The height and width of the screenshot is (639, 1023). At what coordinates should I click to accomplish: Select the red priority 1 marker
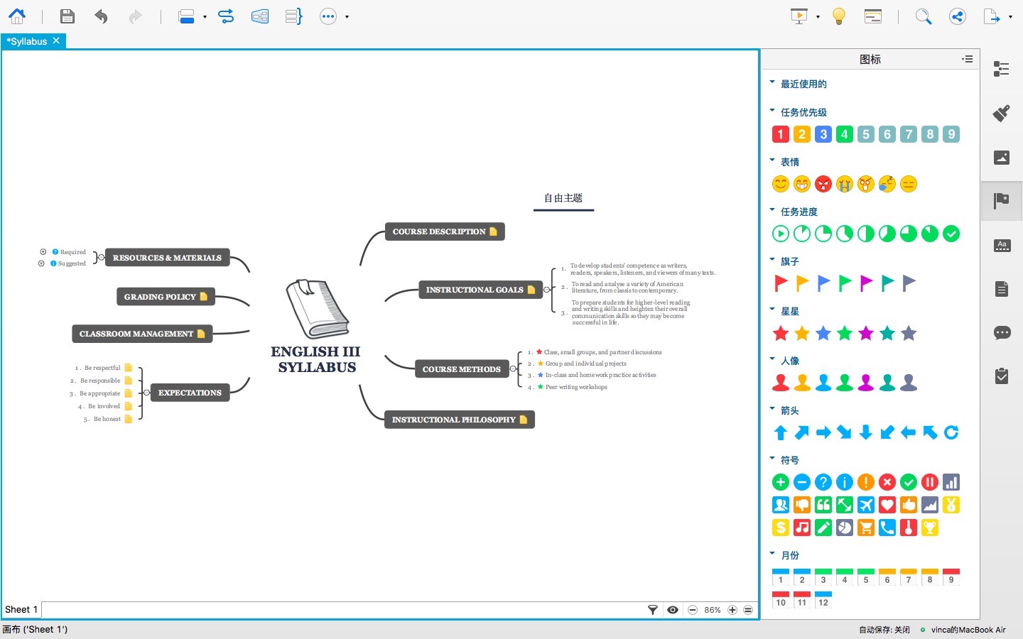(x=780, y=134)
